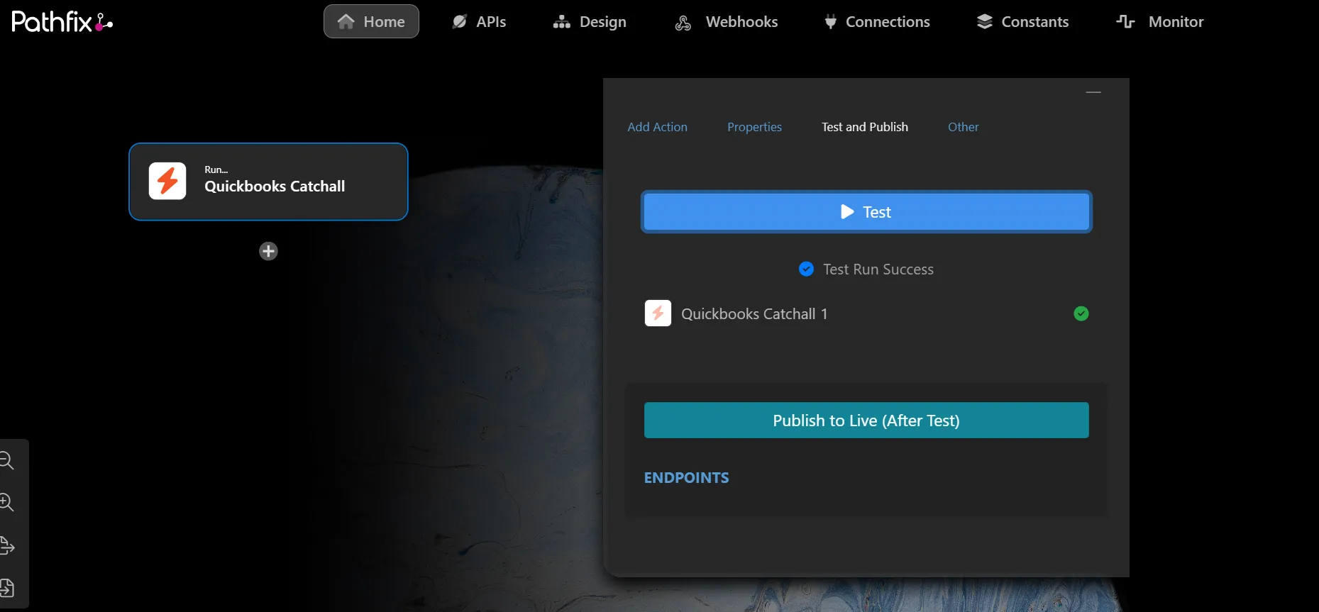Open the Monitor page
This screenshot has width=1319, height=612.
1160,22
